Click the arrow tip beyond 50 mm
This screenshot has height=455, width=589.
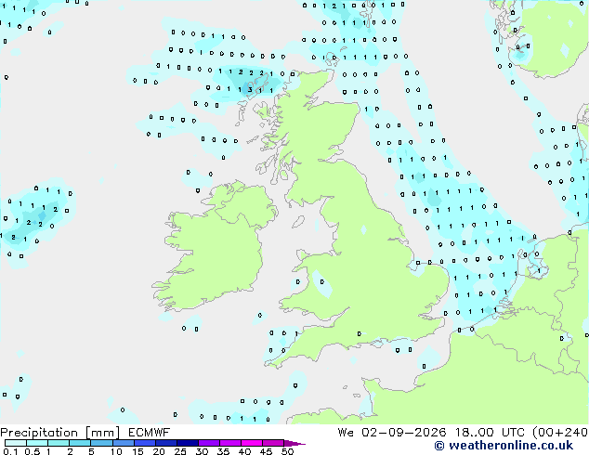[295, 444]
